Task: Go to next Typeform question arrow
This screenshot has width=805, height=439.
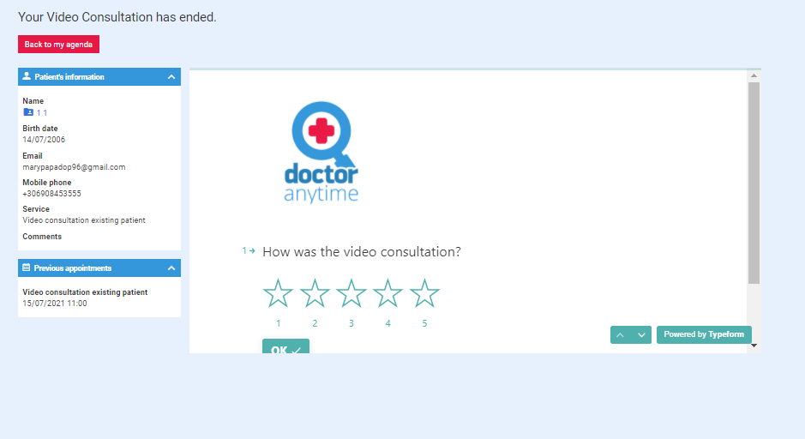Action: (x=641, y=334)
